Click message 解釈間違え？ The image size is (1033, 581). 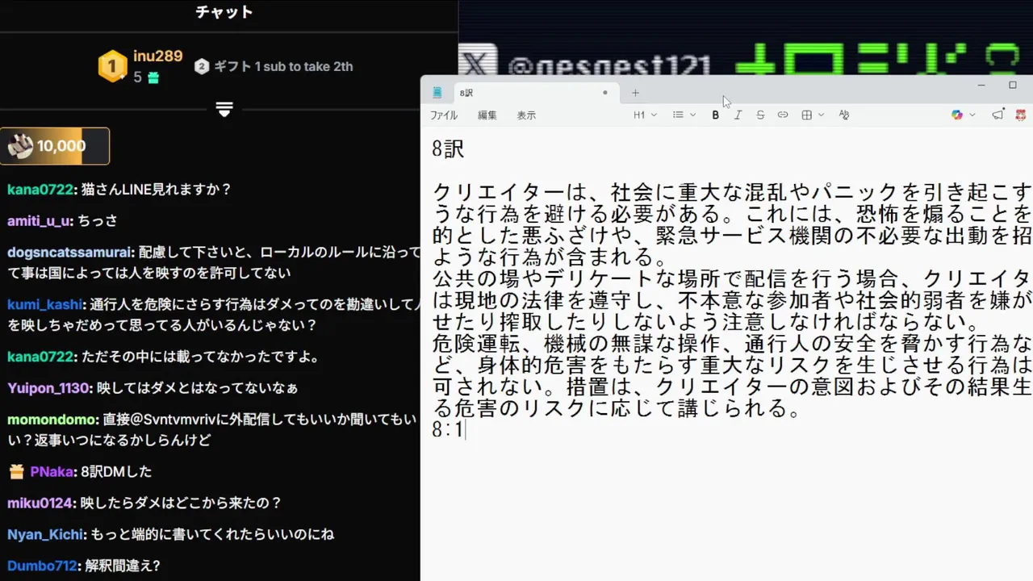pos(123,566)
